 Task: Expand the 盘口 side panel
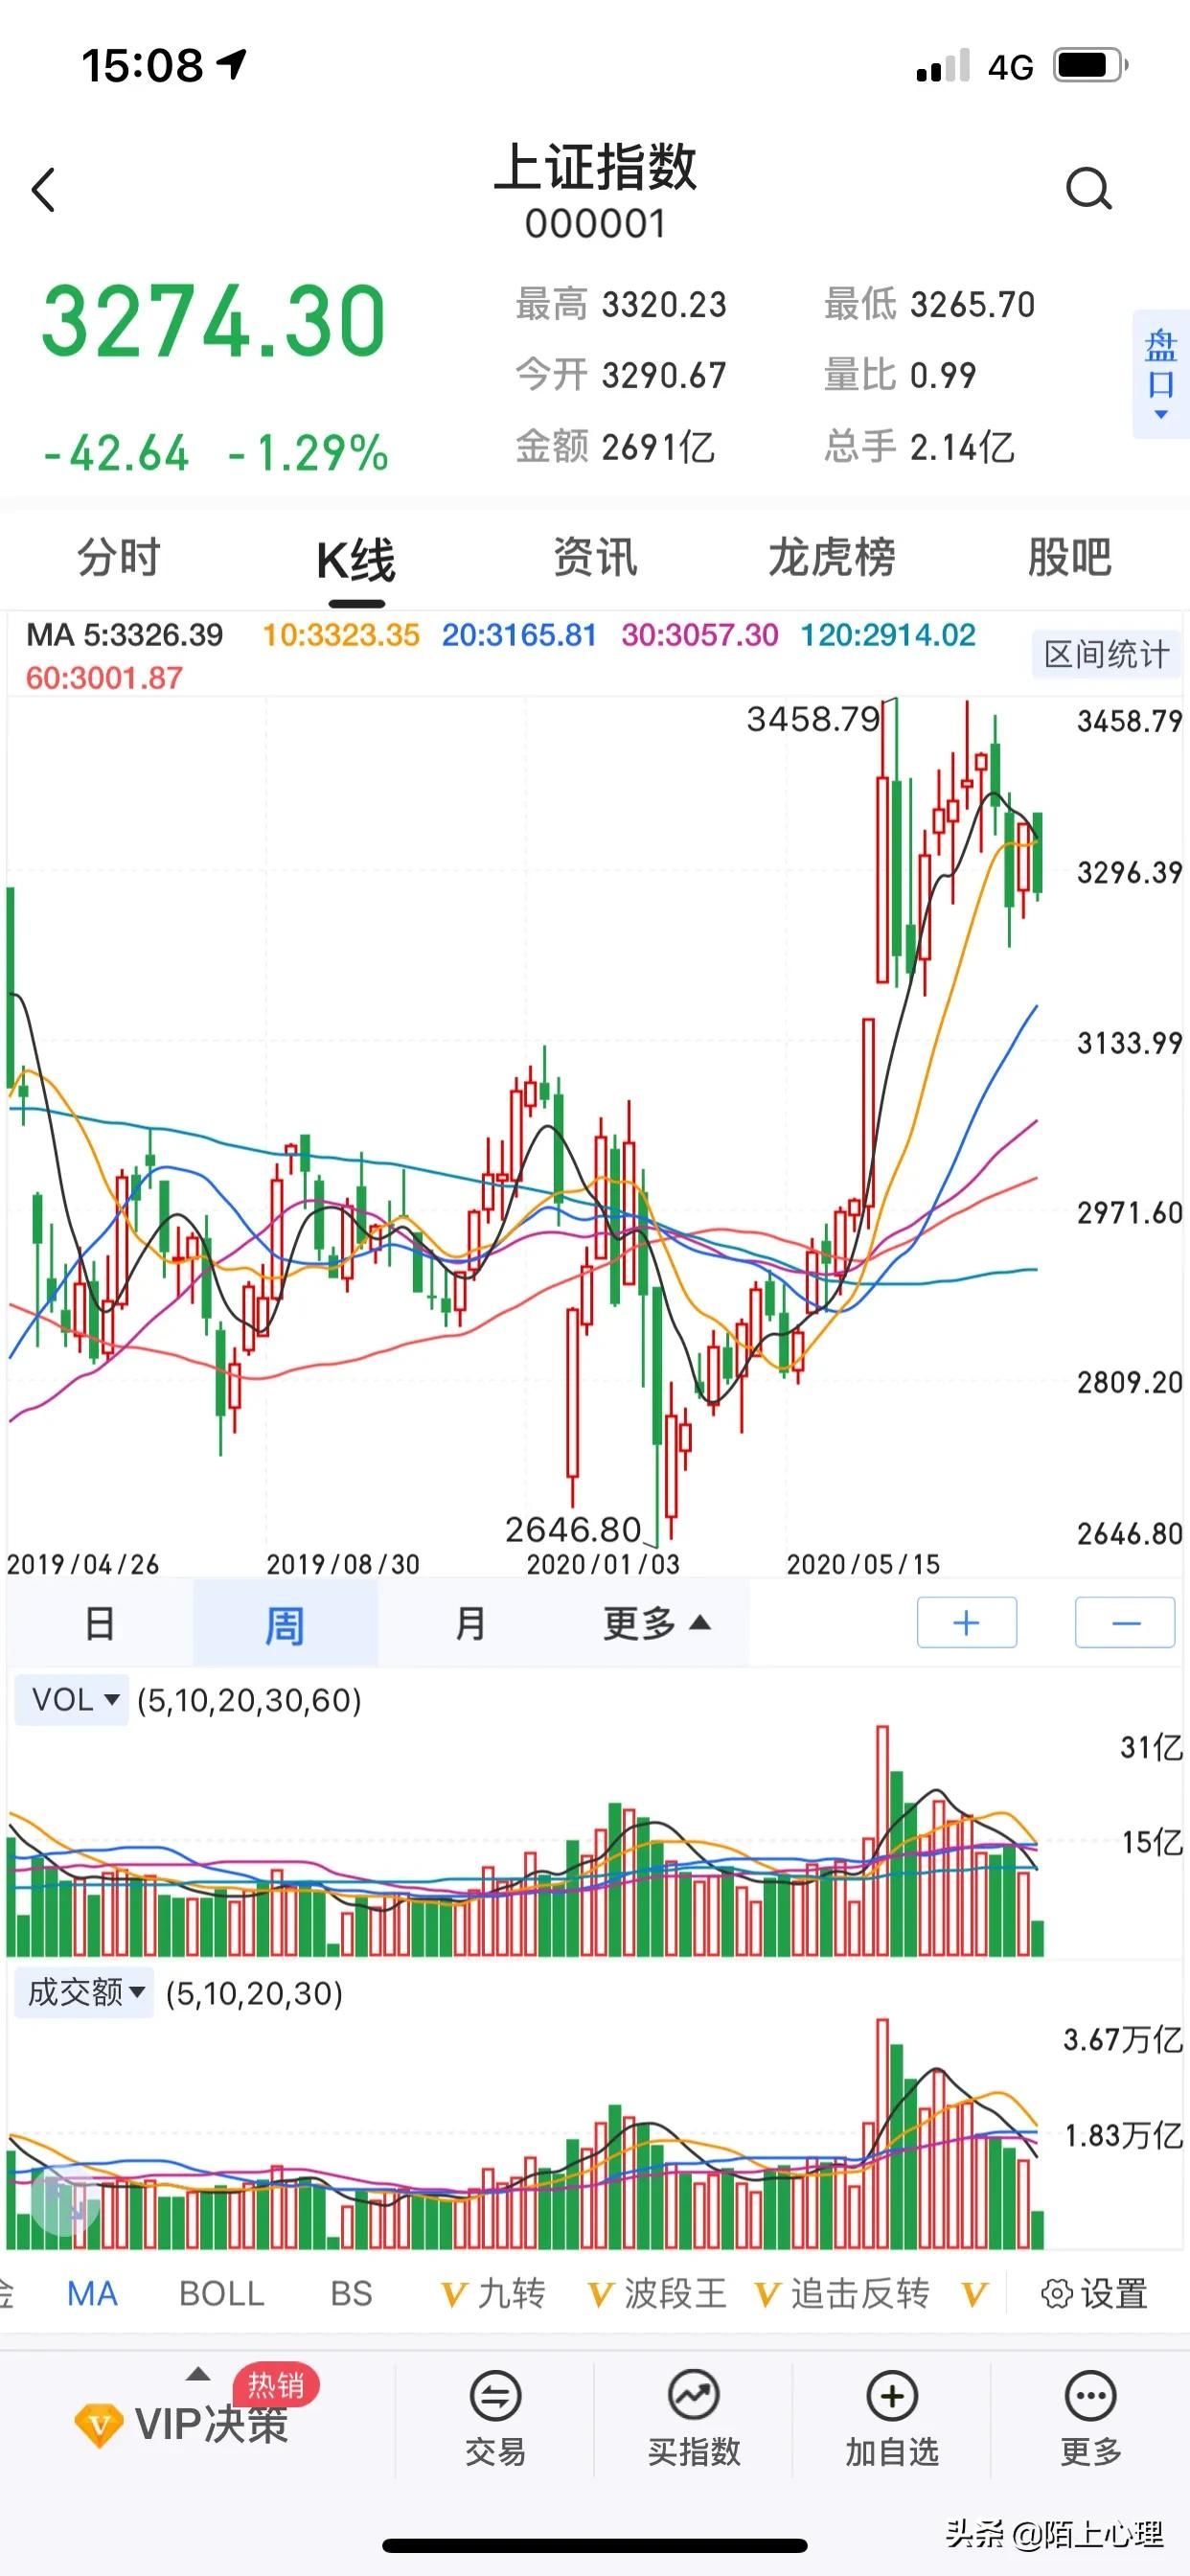tap(1160, 375)
